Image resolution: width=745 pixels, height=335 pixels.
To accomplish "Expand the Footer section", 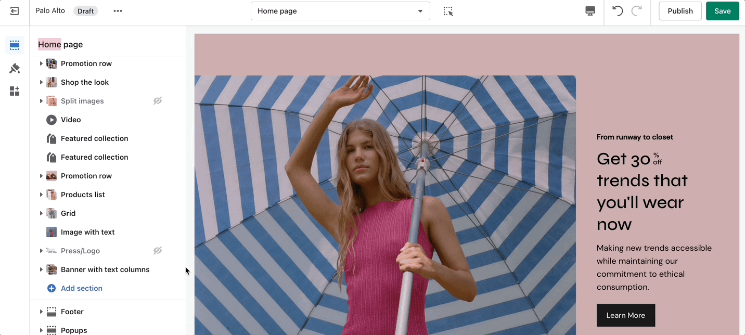I will pyautogui.click(x=41, y=312).
